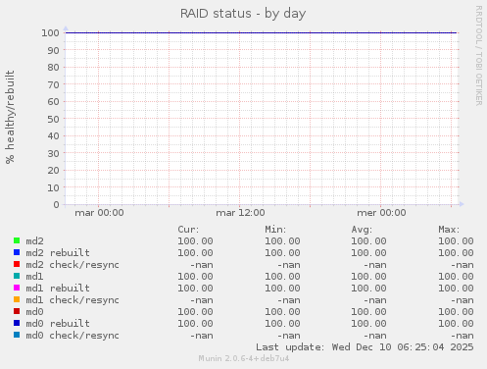Click the 'Max:' column header

[x=449, y=230]
